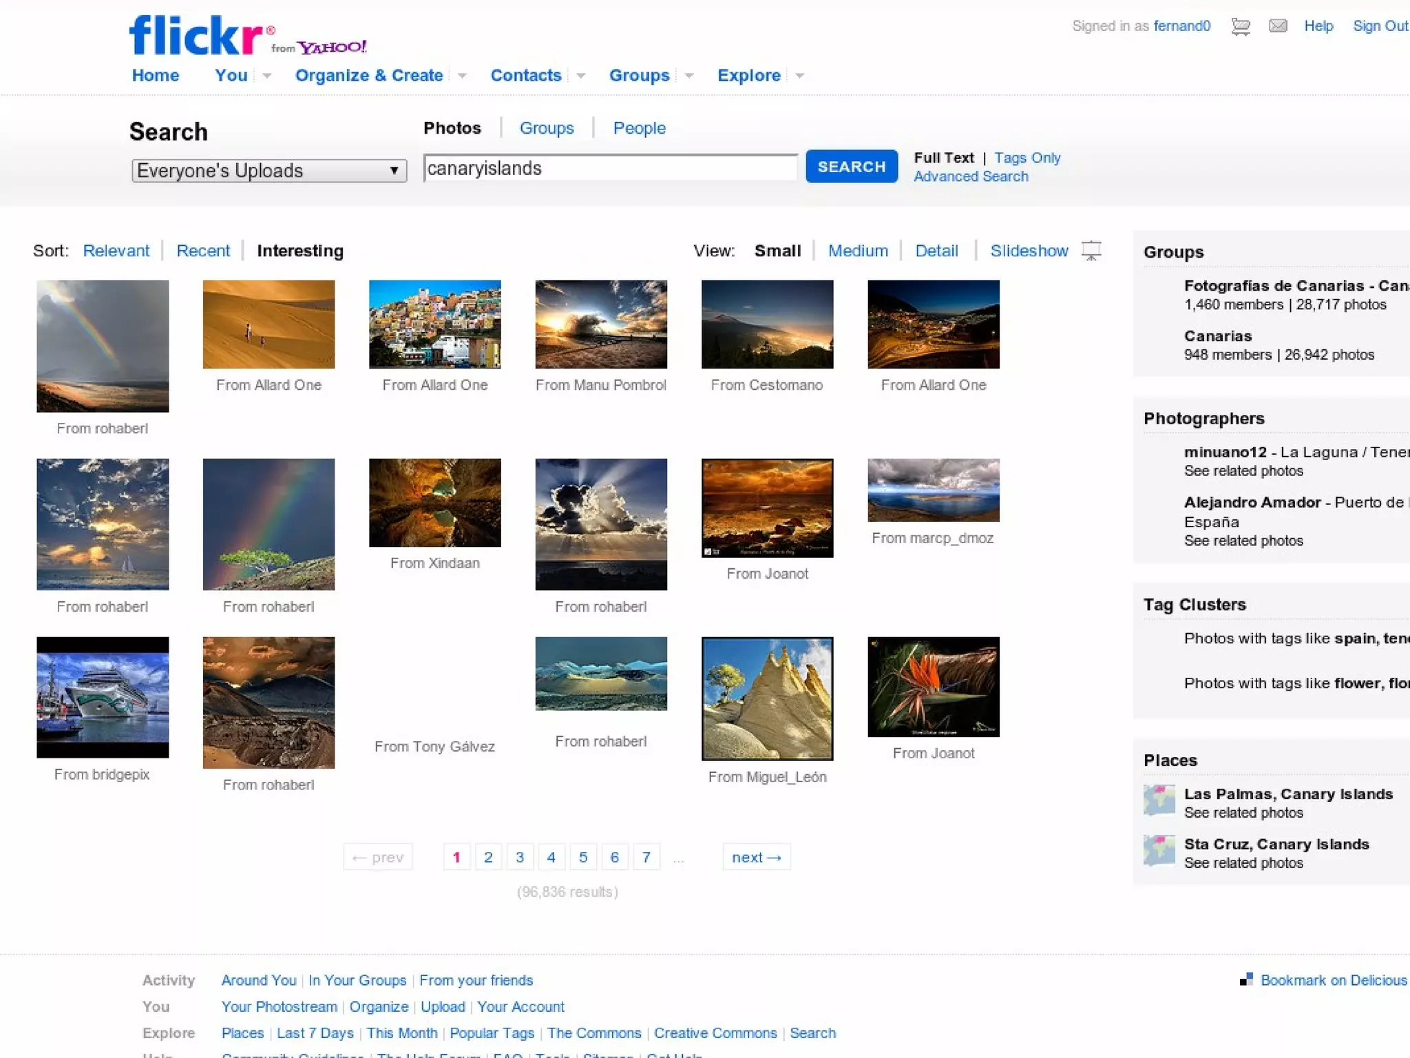The height and width of the screenshot is (1058, 1410).
Task: Open the shopping cart icon in header
Action: pyautogui.click(x=1241, y=26)
